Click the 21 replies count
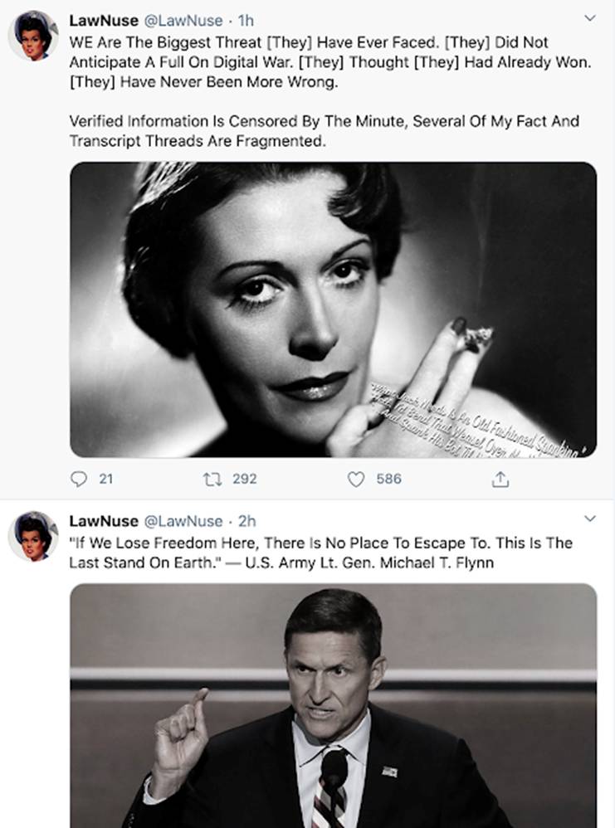The height and width of the screenshot is (828, 615). (x=105, y=479)
